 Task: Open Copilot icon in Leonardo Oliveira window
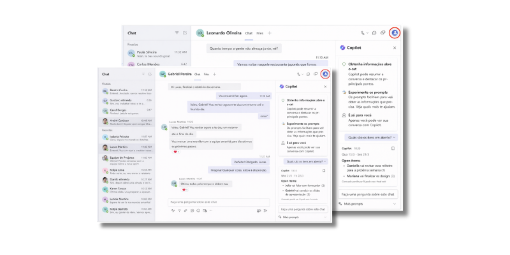395,33
